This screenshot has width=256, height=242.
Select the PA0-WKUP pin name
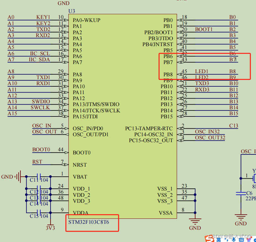pyautogui.click(x=87, y=20)
